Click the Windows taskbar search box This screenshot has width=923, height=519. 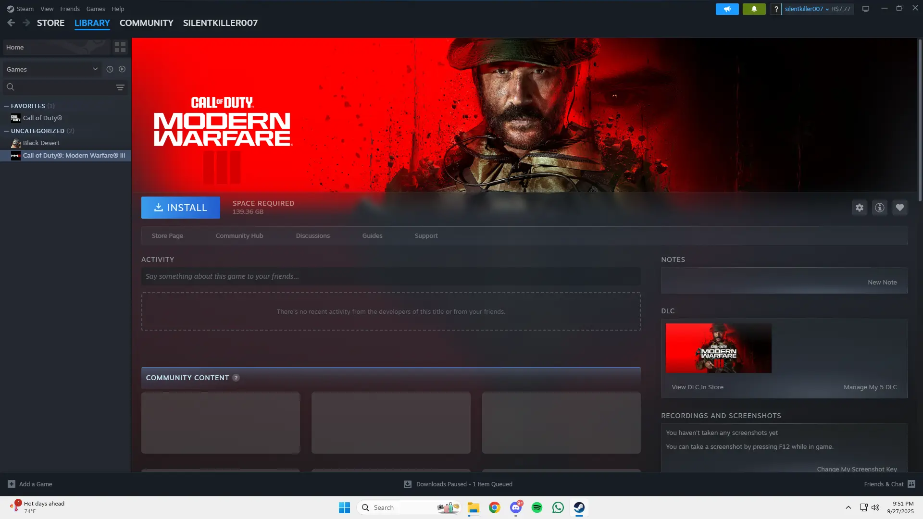point(409,507)
